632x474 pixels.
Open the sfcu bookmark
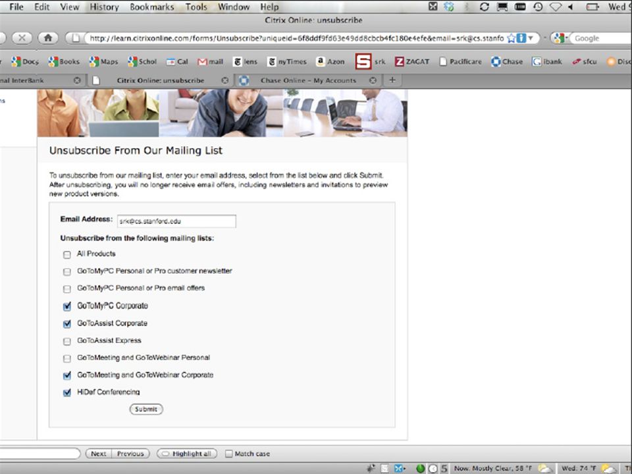pyautogui.click(x=584, y=62)
